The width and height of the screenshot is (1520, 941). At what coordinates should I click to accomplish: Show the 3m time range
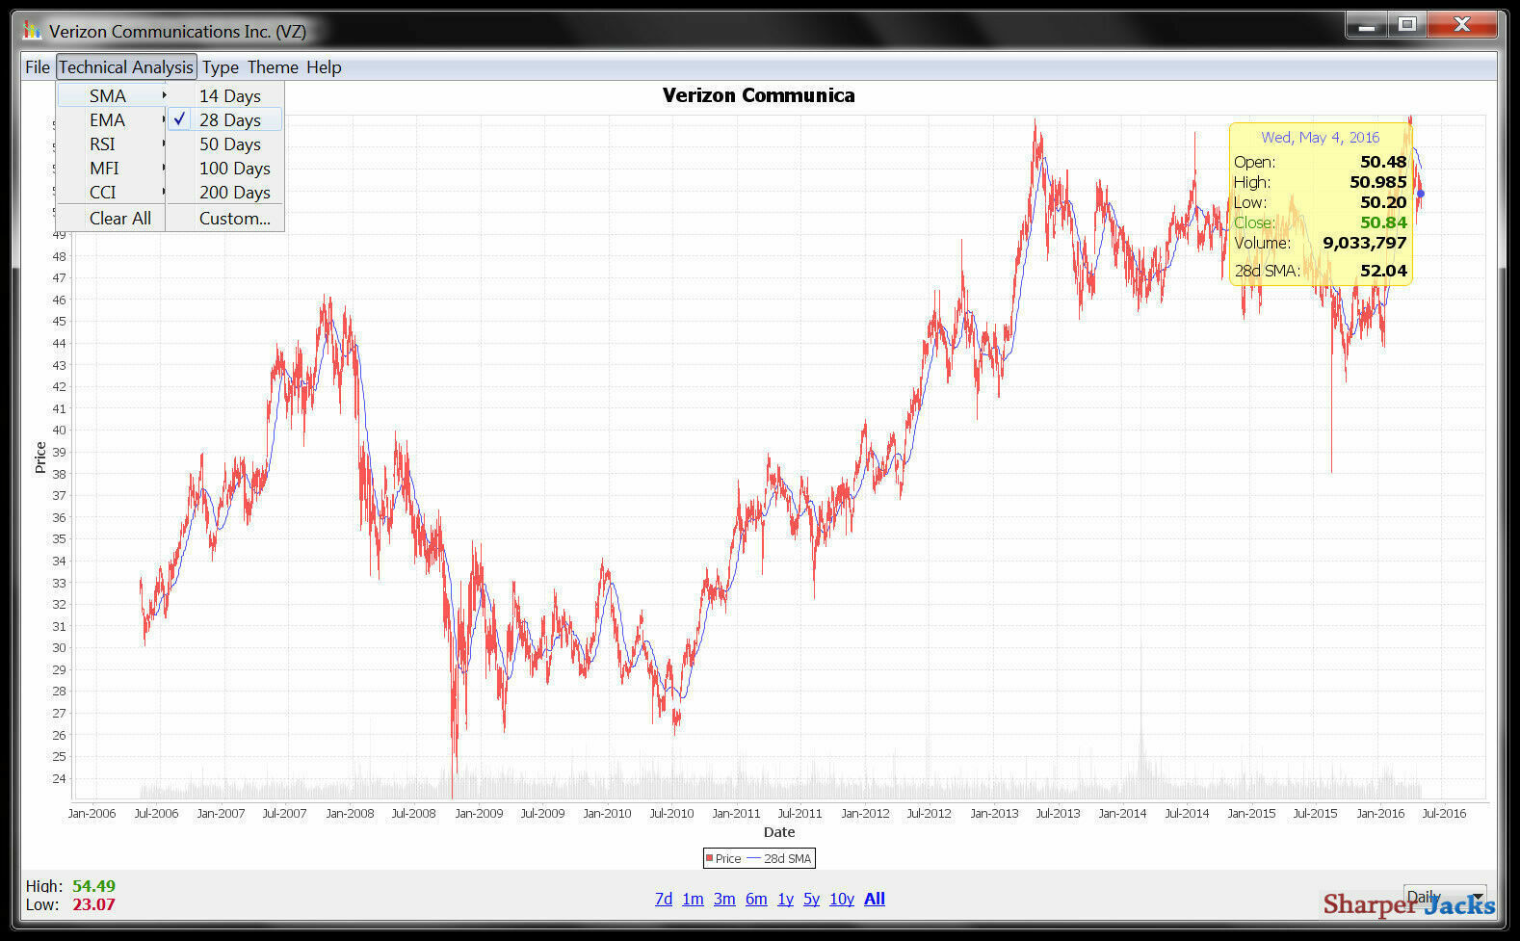724,899
